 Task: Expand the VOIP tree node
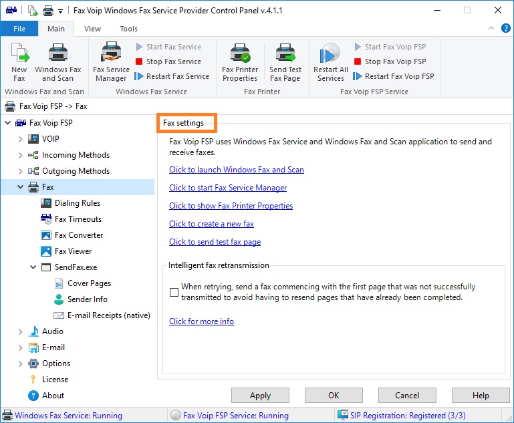(20, 139)
